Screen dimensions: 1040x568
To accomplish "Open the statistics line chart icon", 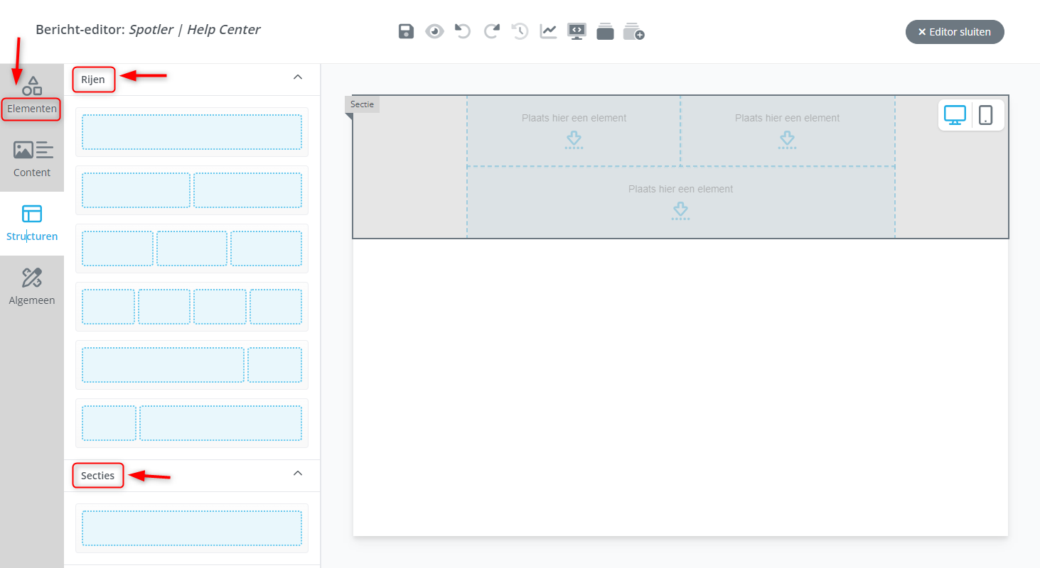I will point(548,31).
